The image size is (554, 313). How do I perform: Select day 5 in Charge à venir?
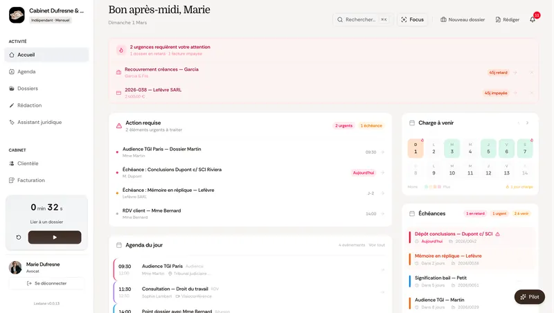488,148
